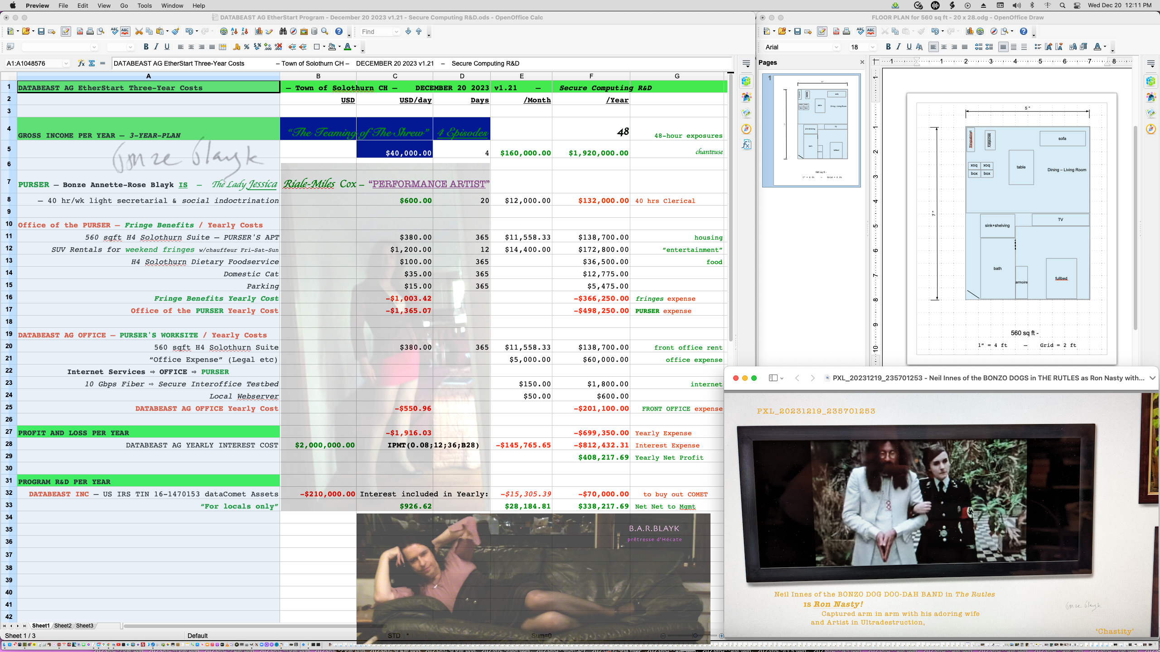Click Hyperlink icon in Draw toolbar
Image resolution: width=1160 pixels, height=652 pixels.
(980, 31)
